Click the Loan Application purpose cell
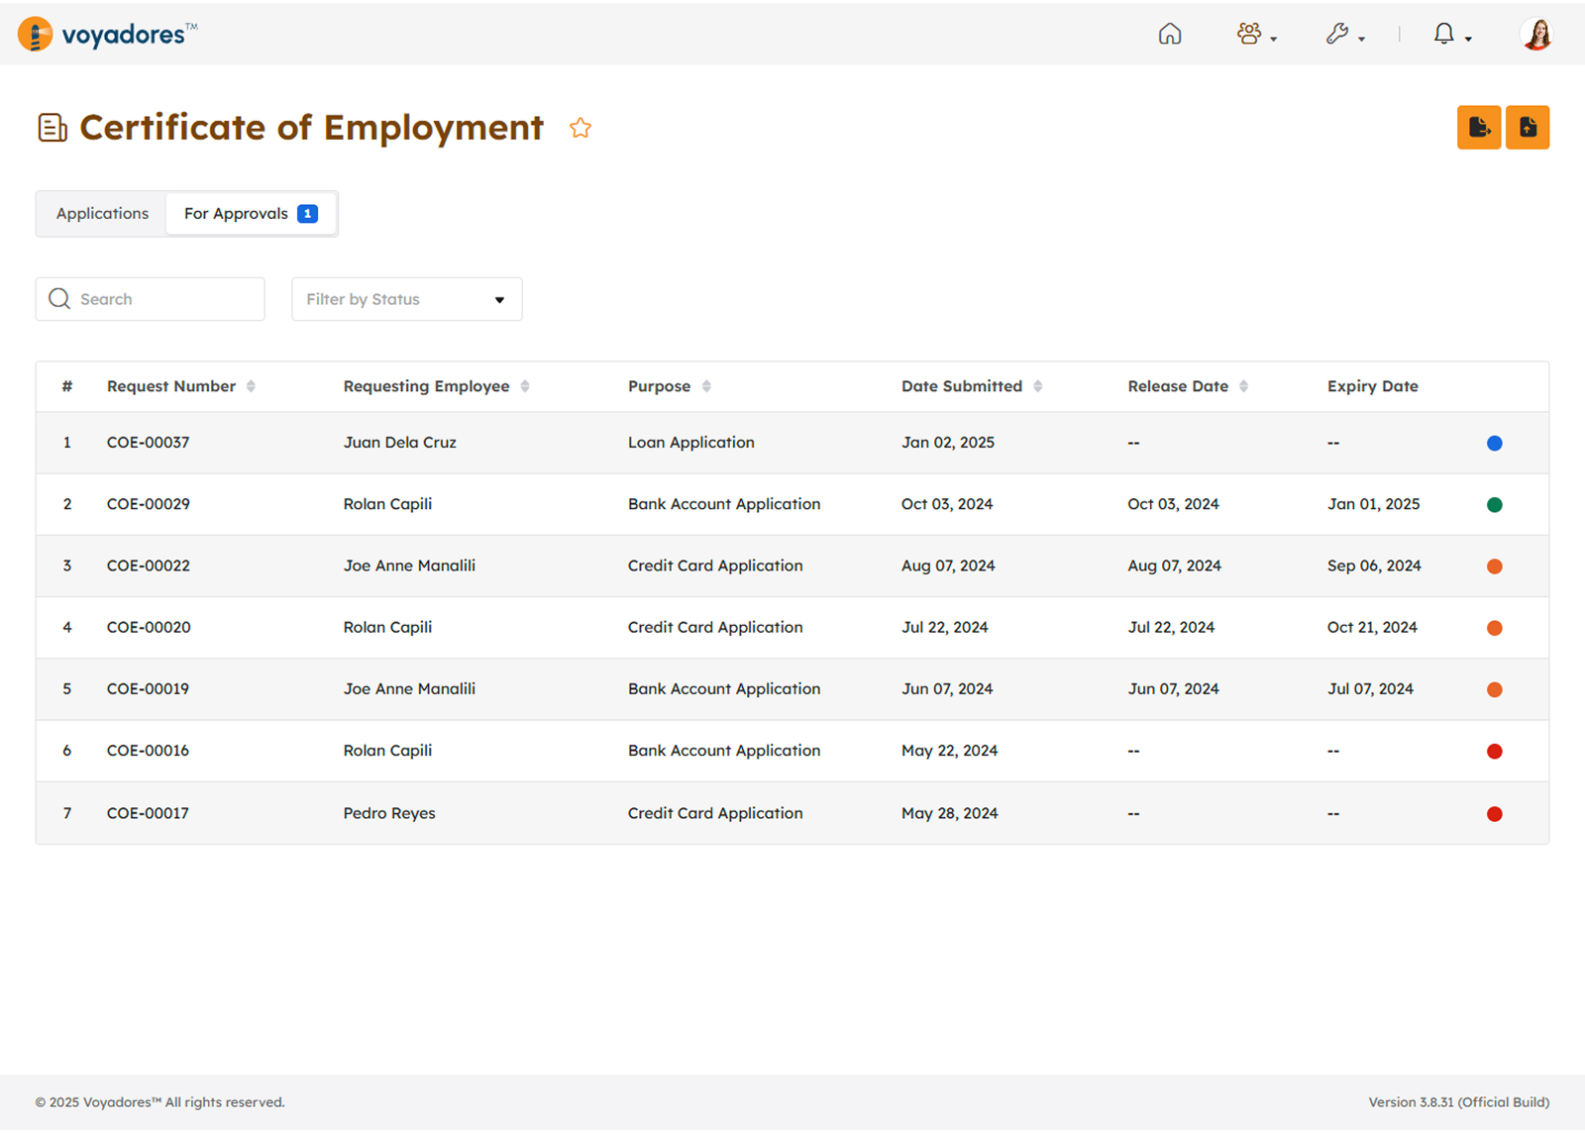The height and width of the screenshot is (1133, 1585). click(x=690, y=443)
